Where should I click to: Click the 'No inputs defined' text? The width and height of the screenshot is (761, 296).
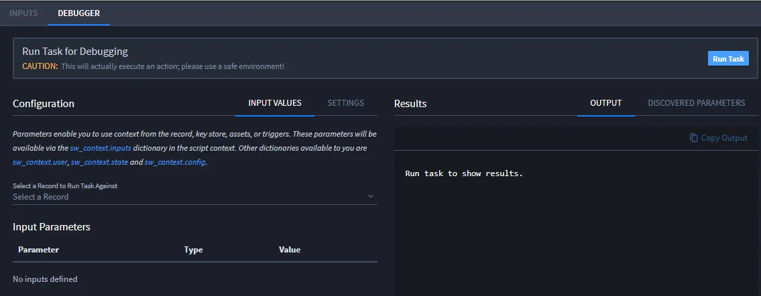[x=45, y=279]
